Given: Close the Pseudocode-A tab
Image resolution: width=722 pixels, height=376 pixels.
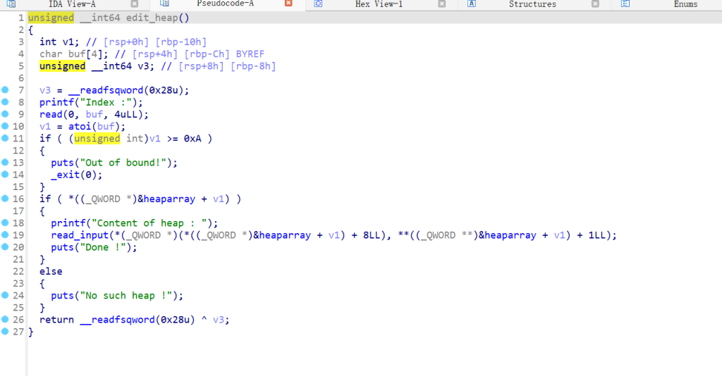Looking at the screenshot, I should pos(288,4).
